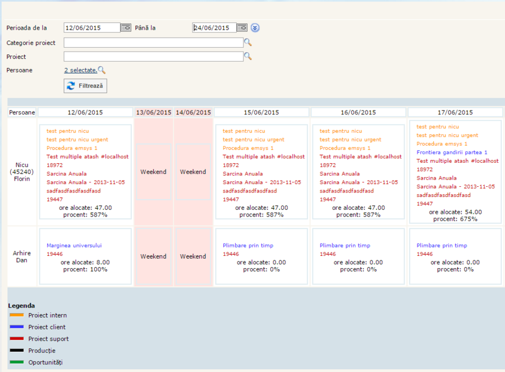Select the green Oportunități legend swatch
This screenshot has width=505, height=372.
(x=16, y=362)
